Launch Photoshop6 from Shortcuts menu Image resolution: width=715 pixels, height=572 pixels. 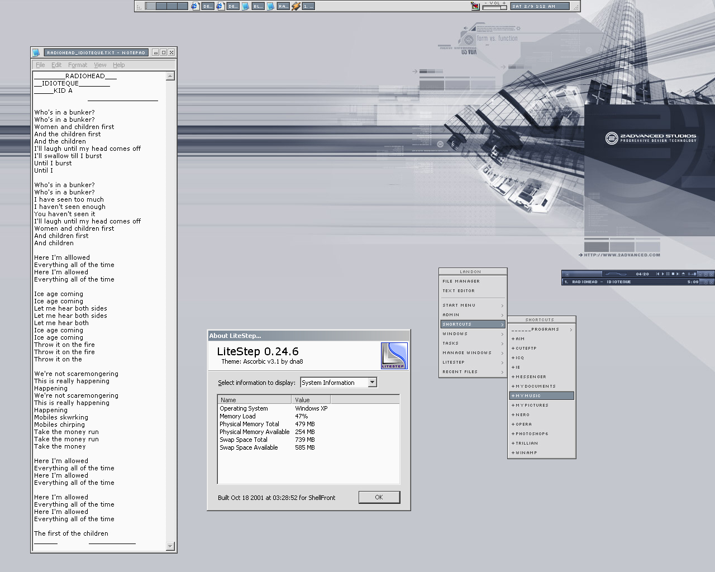tap(542, 434)
